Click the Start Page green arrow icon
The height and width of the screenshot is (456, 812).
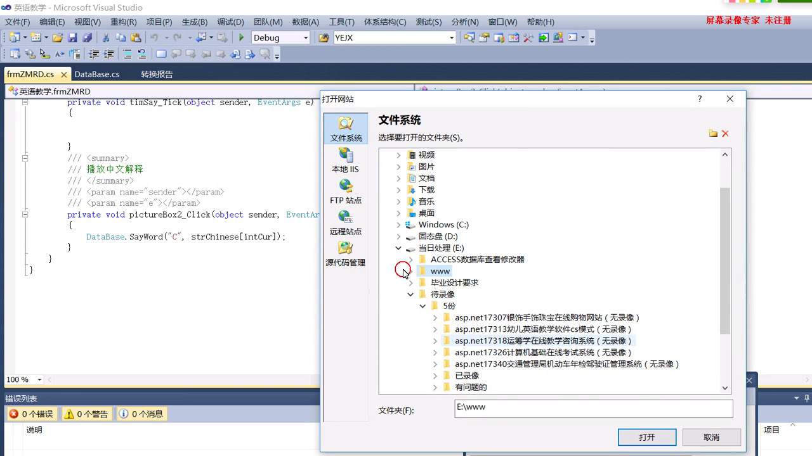coord(544,38)
